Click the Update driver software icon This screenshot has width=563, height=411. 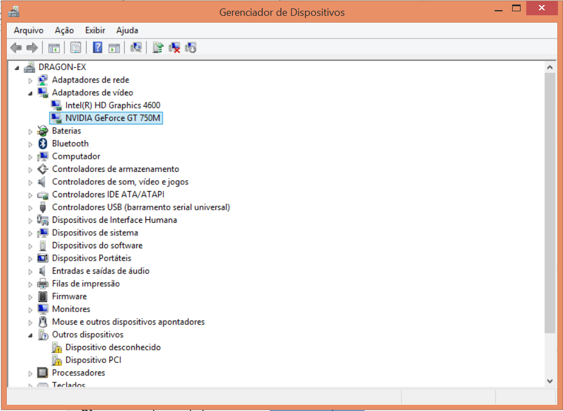(x=158, y=47)
